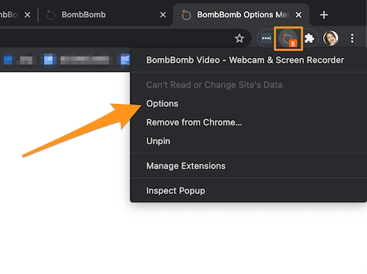Open a new tab with plus button

[x=324, y=15]
